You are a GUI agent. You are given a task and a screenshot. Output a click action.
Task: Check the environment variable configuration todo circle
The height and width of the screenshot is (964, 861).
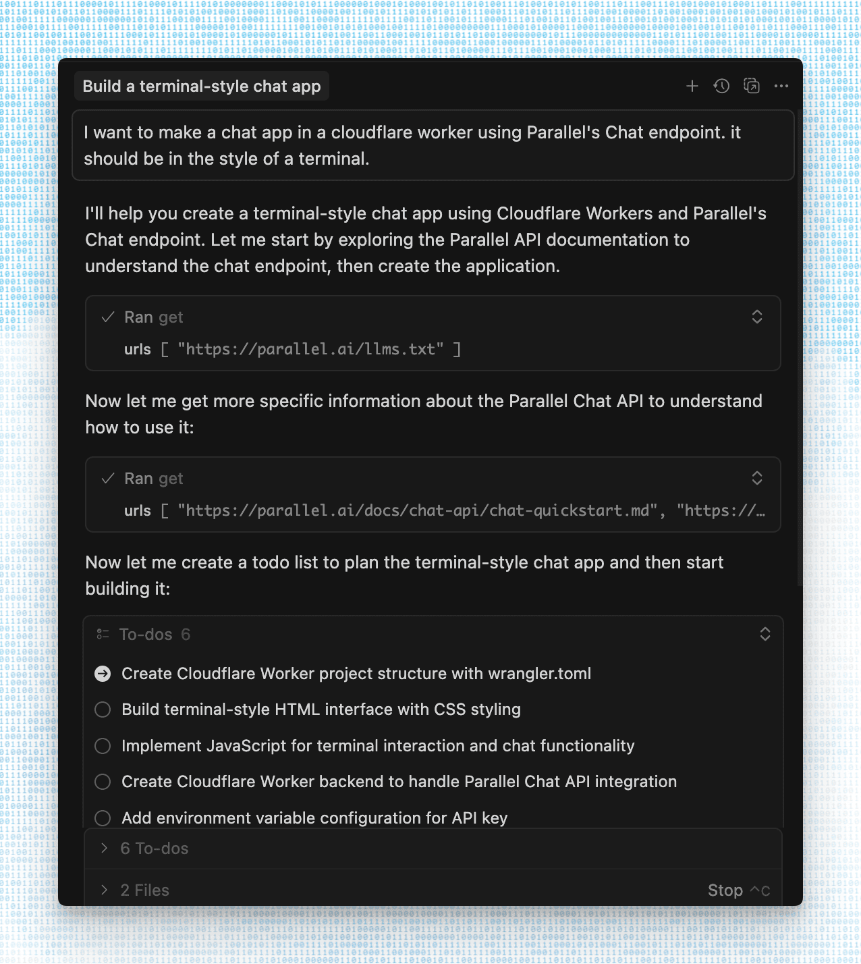(102, 818)
